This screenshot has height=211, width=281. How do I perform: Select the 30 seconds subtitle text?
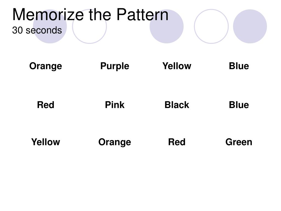click(x=37, y=30)
